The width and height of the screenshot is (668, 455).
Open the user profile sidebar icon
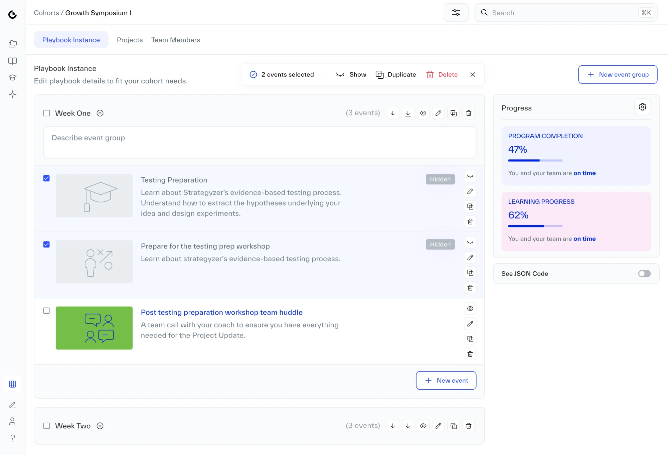tap(12, 421)
